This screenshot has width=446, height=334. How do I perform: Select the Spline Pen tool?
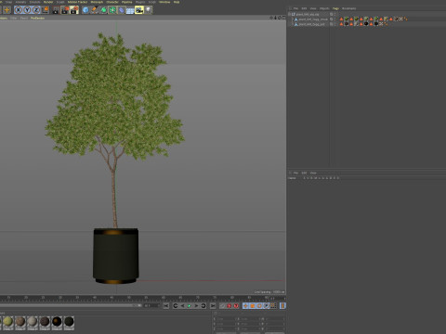(x=95, y=10)
